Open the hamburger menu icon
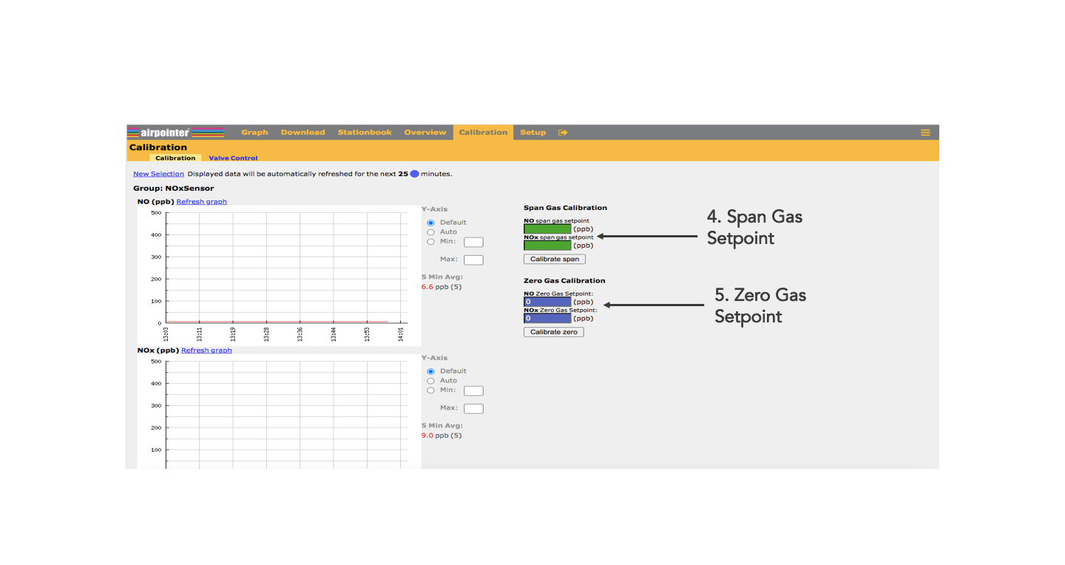1065x565 pixels. coord(925,132)
